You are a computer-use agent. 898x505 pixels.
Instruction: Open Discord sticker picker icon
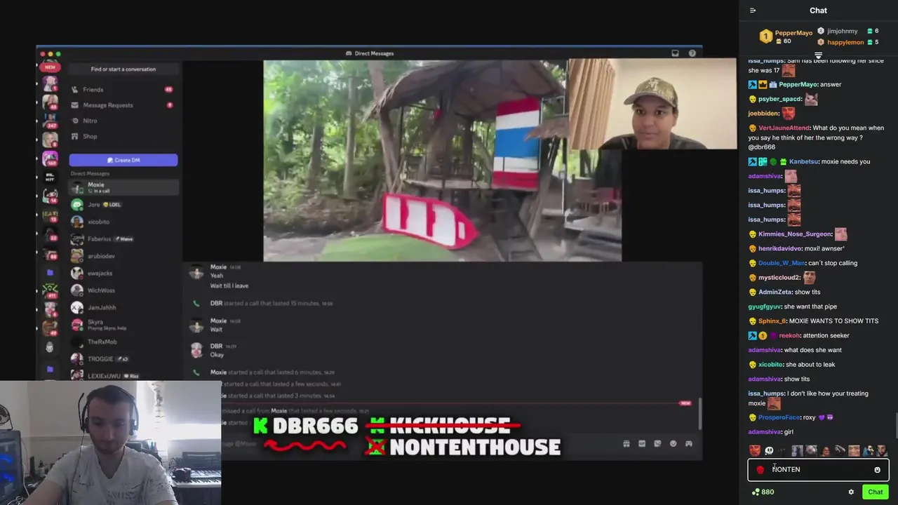[657, 443]
